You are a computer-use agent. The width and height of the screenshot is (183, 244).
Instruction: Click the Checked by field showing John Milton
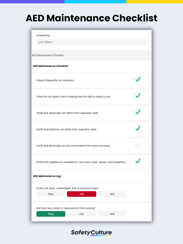(91, 42)
